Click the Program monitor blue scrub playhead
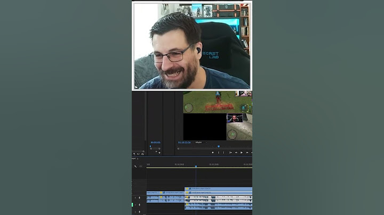 point(219,146)
